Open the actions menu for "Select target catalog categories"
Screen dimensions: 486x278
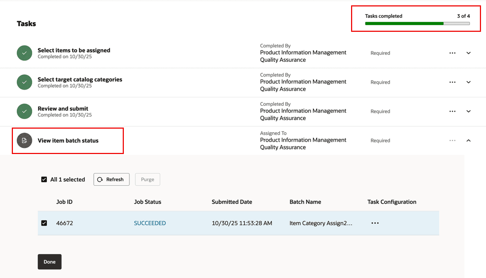click(452, 82)
